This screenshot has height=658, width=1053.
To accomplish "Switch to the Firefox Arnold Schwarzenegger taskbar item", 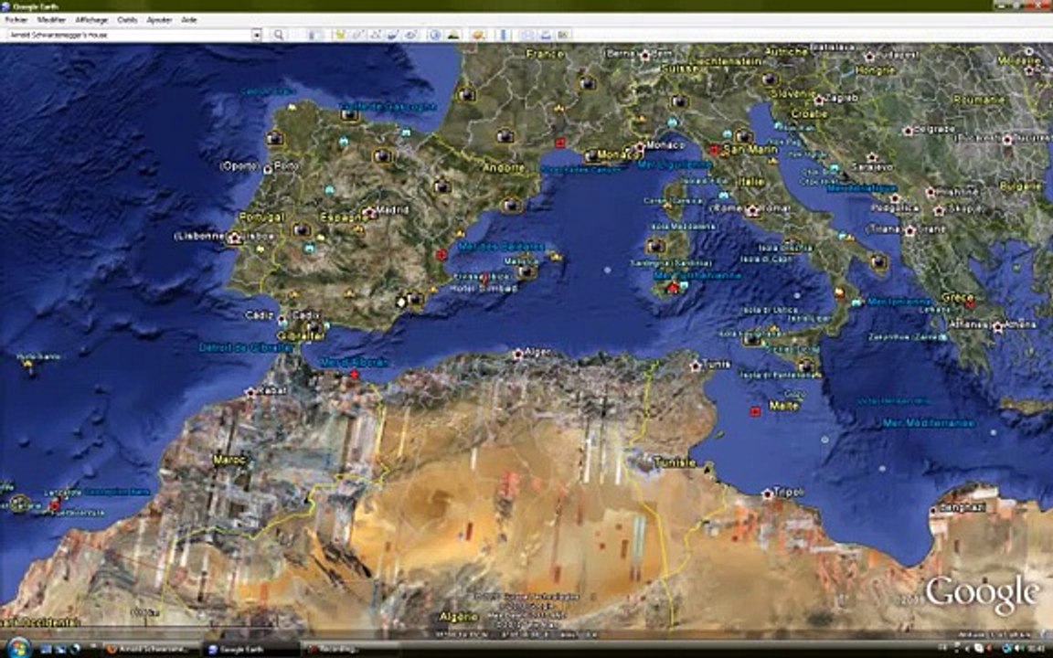I will [151, 649].
